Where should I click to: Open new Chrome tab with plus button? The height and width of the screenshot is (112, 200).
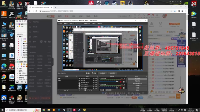point(55,7)
